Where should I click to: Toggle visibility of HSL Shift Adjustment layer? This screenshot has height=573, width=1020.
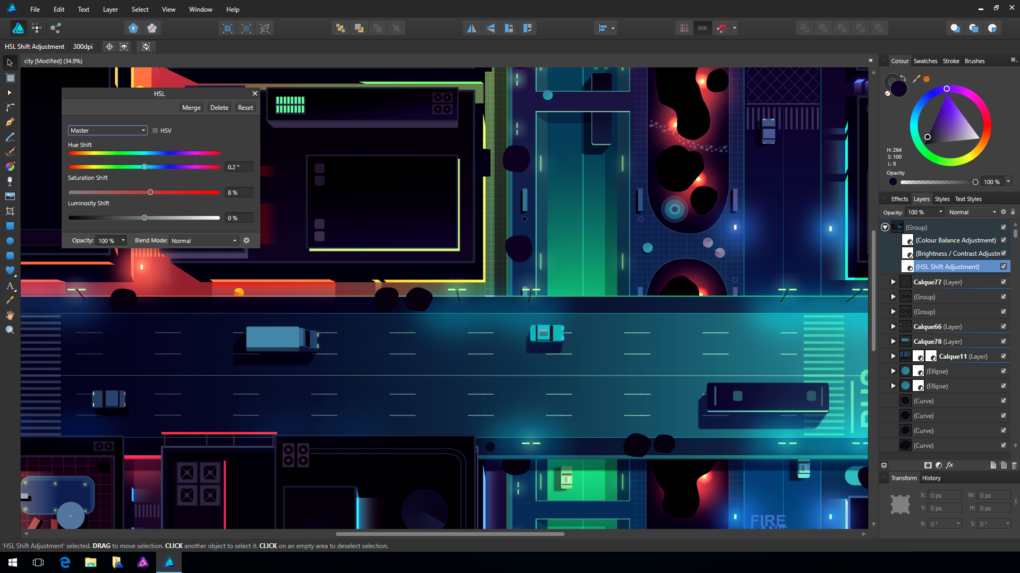(1004, 267)
